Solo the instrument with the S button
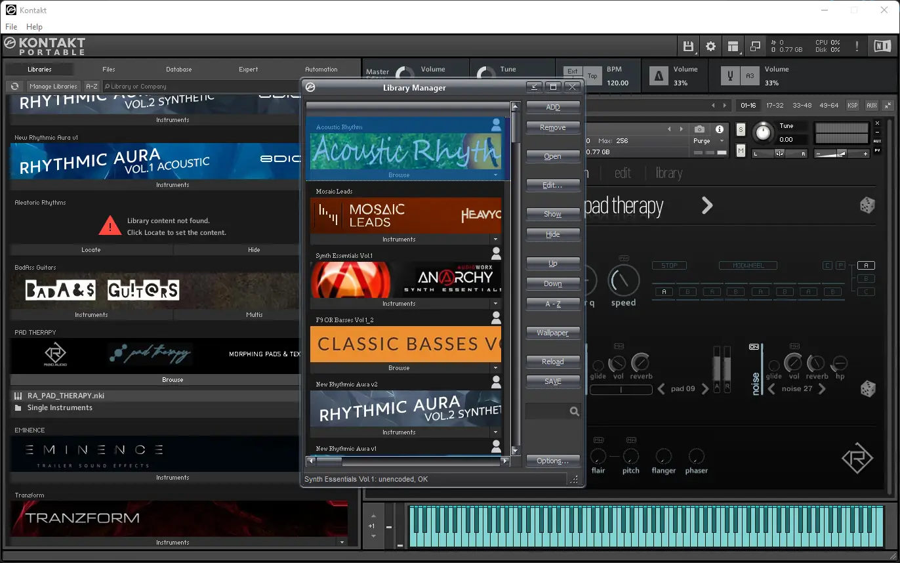Screen dimensions: 900x563 click(741, 129)
